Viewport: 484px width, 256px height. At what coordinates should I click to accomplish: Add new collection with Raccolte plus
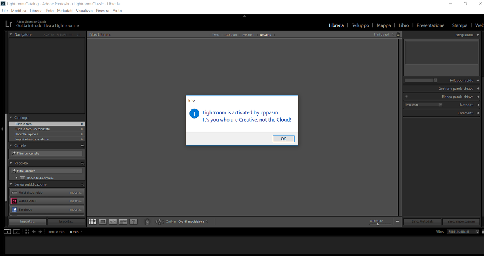click(x=82, y=163)
